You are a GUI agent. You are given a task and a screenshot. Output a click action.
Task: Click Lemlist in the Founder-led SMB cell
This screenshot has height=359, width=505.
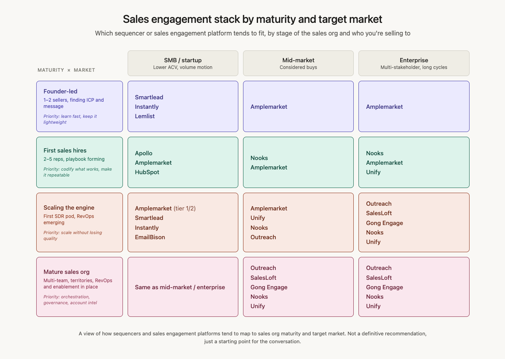tap(145, 116)
